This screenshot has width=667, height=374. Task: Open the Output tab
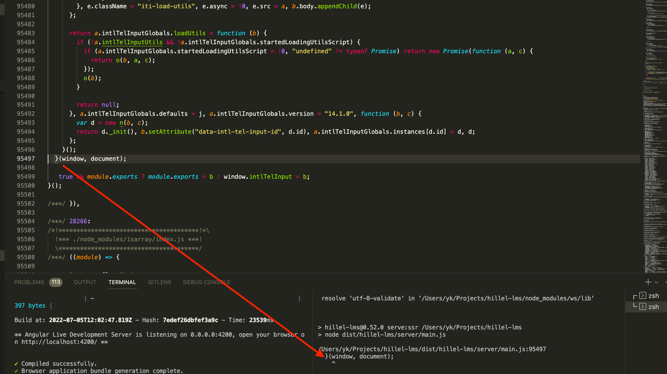click(85, 282)
